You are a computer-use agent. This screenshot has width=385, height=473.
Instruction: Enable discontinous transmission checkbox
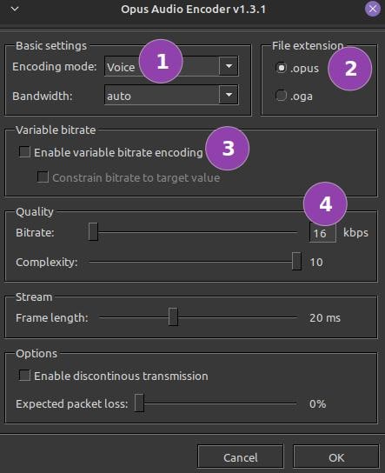24,376
